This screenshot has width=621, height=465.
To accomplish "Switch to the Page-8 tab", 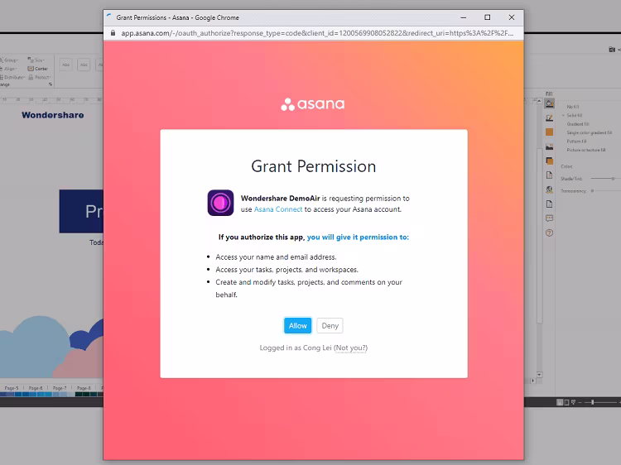I will point(84,388).
